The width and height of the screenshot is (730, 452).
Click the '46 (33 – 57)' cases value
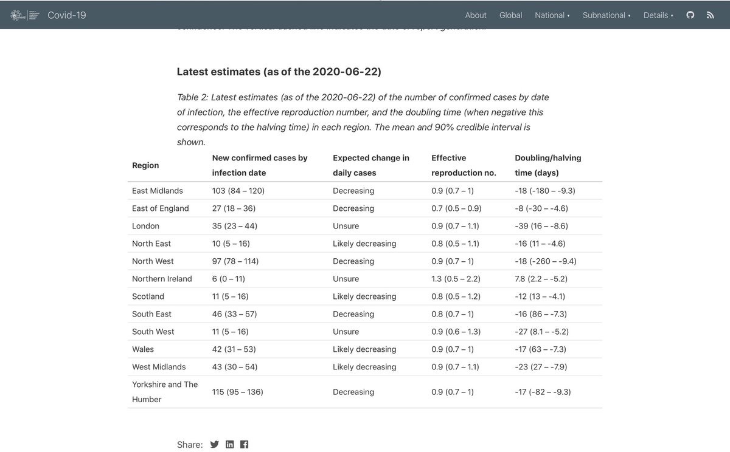click(x=234, y=314)
